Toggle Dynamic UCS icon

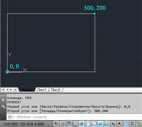[107, 124]
